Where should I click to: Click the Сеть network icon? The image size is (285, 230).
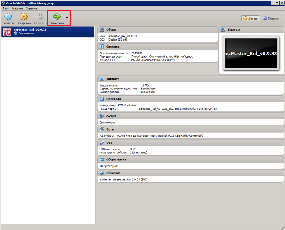tap(102, 129)
